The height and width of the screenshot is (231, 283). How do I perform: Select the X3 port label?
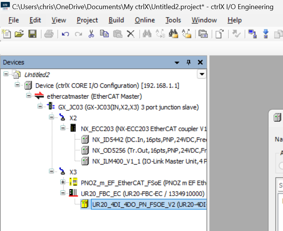point(73,172)
